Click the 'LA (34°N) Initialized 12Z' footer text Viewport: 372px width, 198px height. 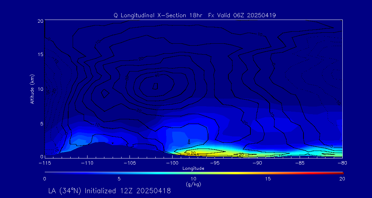point(110,191)
